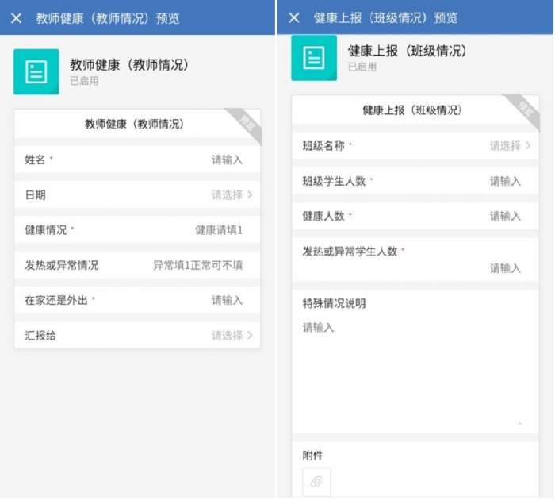This screenshot has width=555, height=500.
Task: Click the 发热或异常学生人数 input field
Action: [505, 268]
